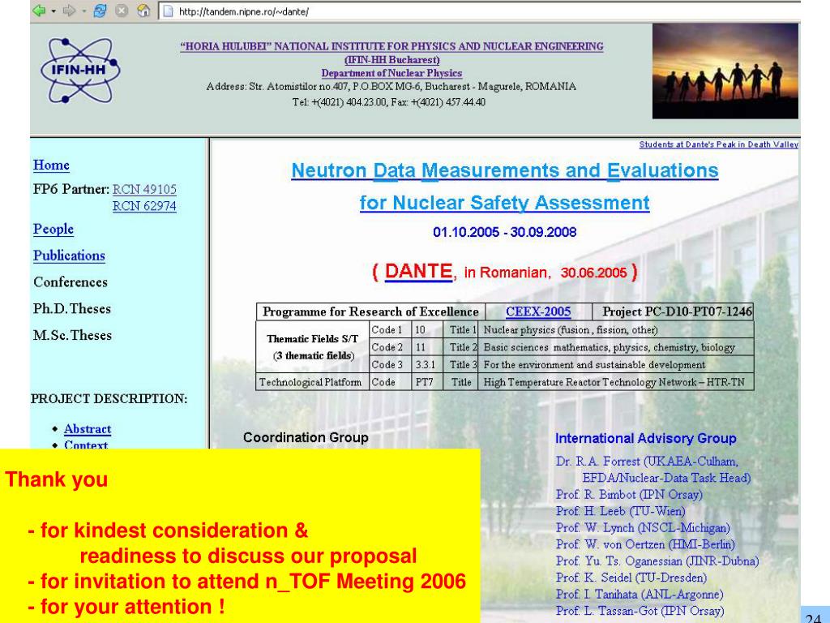Open the Students at Dante's Peak link

click(x=718, y=144)
